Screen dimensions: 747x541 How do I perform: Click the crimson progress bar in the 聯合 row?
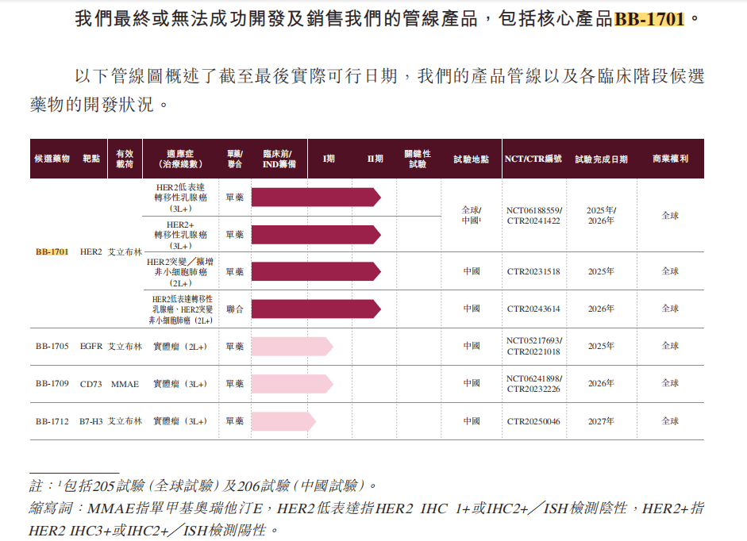[x=315, y=309]
